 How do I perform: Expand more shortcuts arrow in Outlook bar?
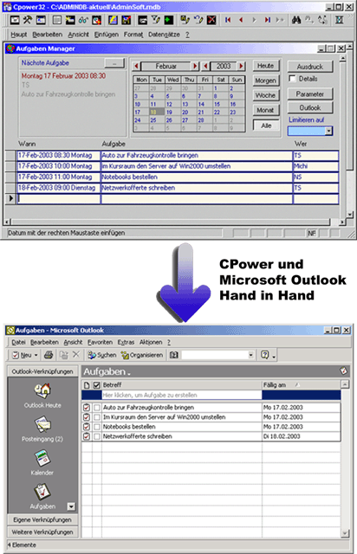click(x=71, y=506)
